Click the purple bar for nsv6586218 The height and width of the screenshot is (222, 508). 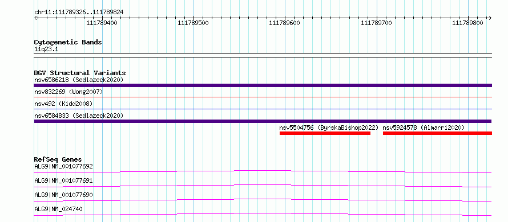point(263,85)
